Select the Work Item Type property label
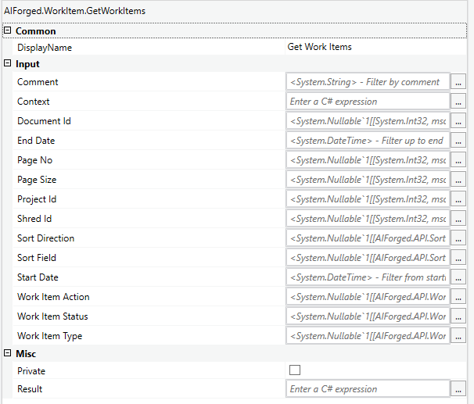The image size is (474, 404). [x=50, y=336]
